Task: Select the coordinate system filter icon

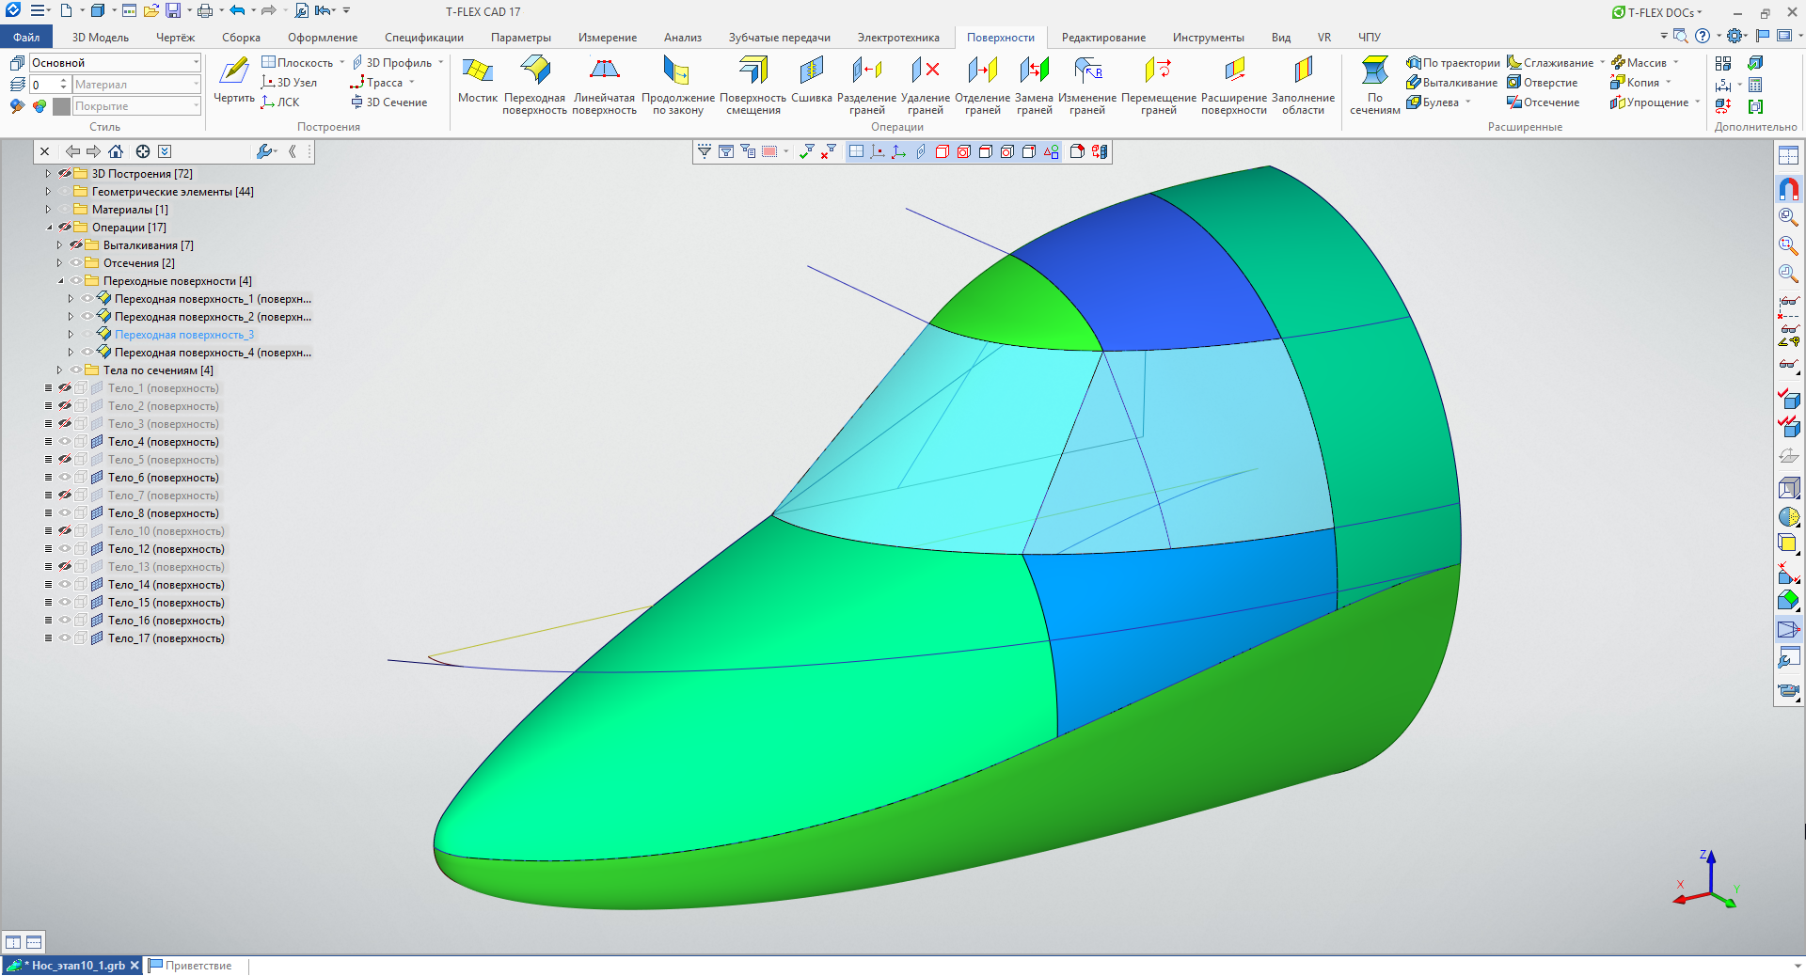Action: [899, 151]
